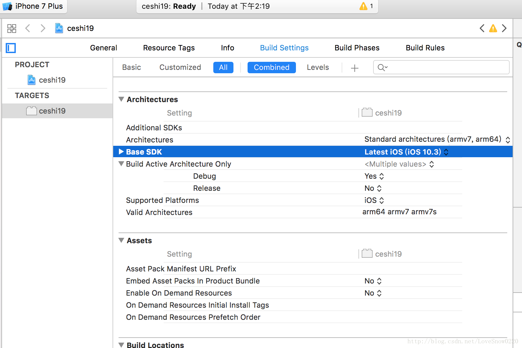The height and width of the screenshot is (348, 522).
Task: Open the General tab
Action: [103, 48]
